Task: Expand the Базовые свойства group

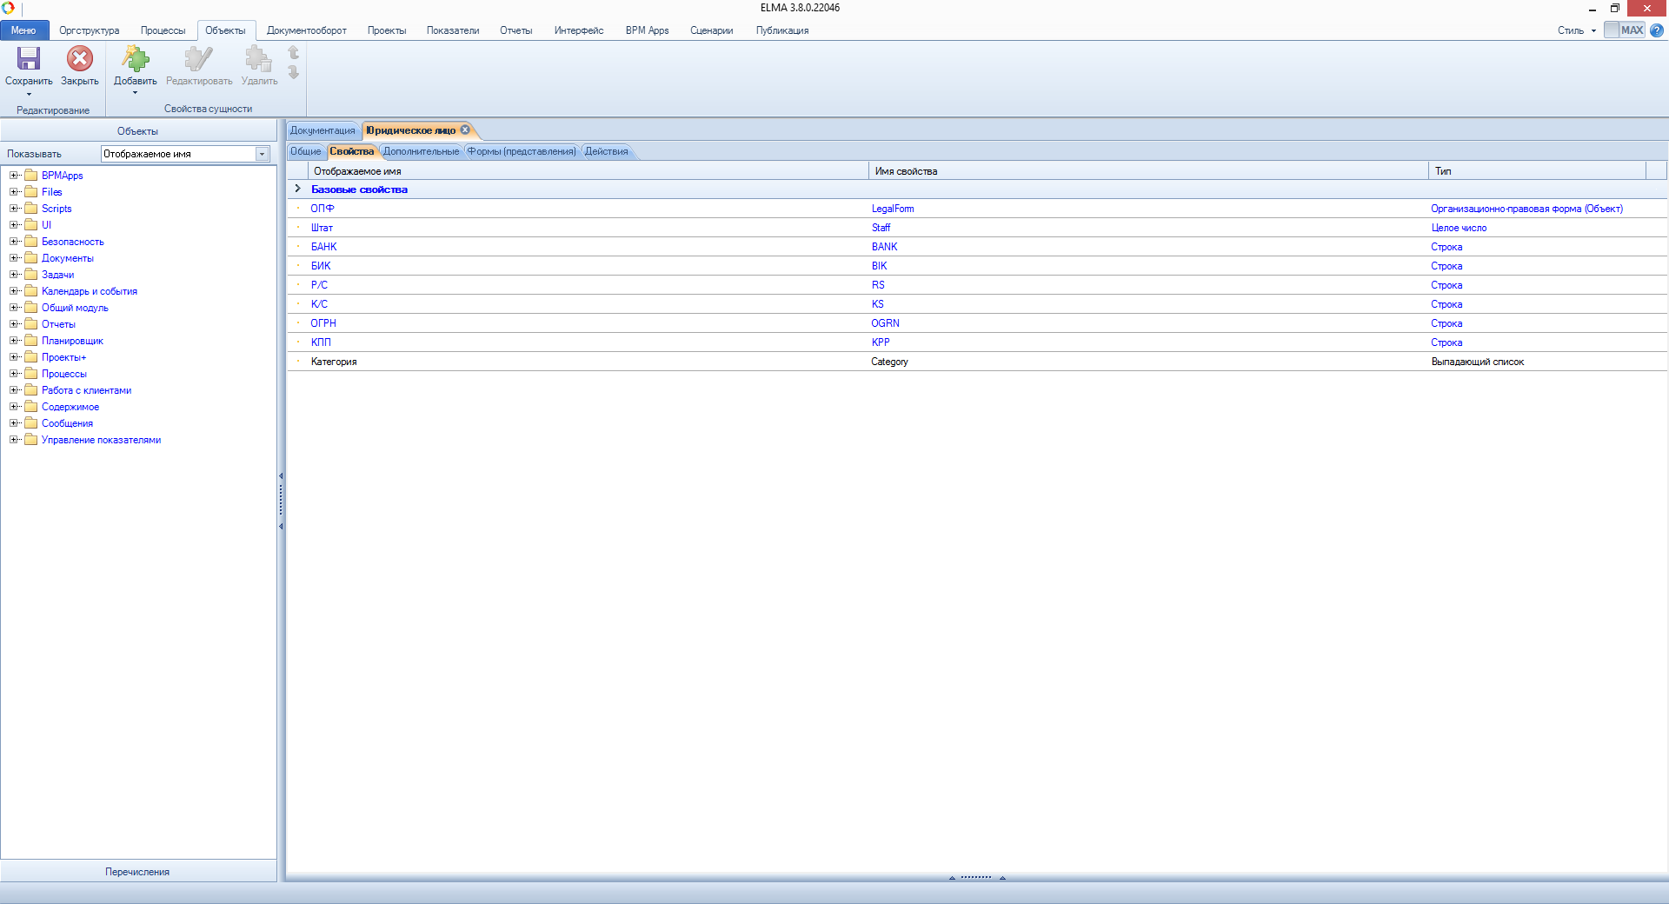Action: [x=297, y=189]
